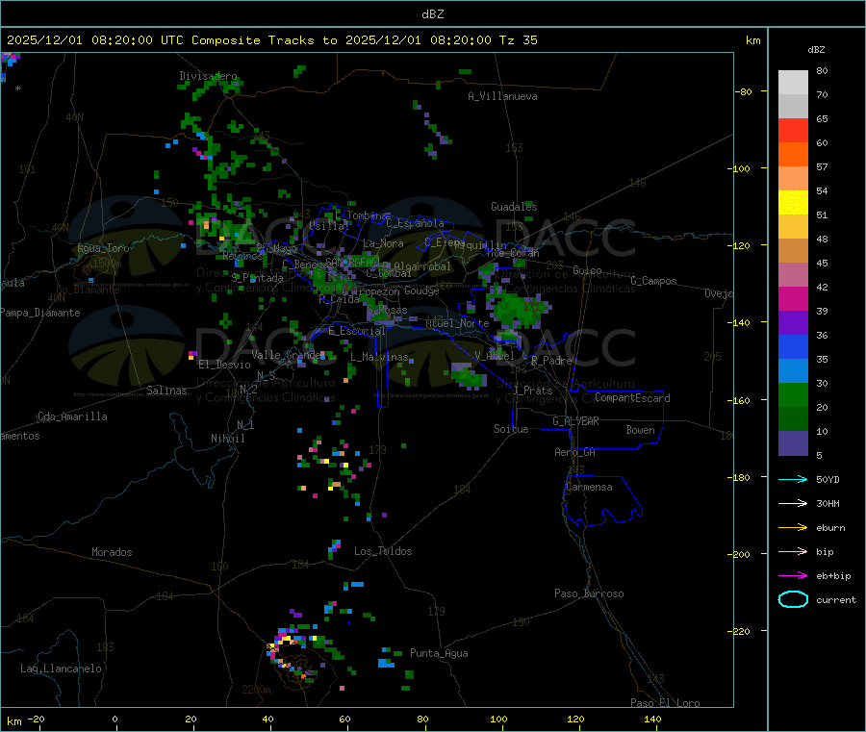Pick the red 60-65 dBZ legend swatch

pyautogui.click(x=793, y=130)
